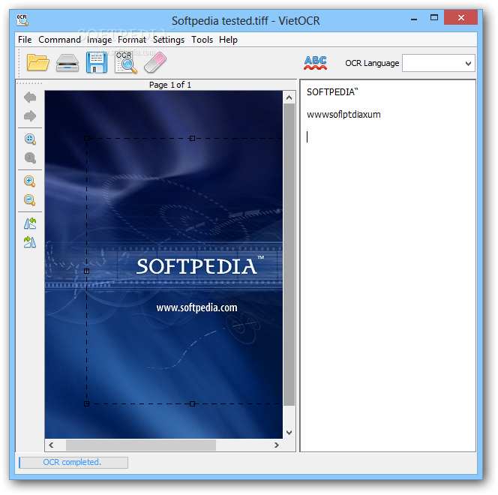Click the horizontal scrollbar right arrow
The height and width of the screenshot is (495, 498).
click(276, 445)
